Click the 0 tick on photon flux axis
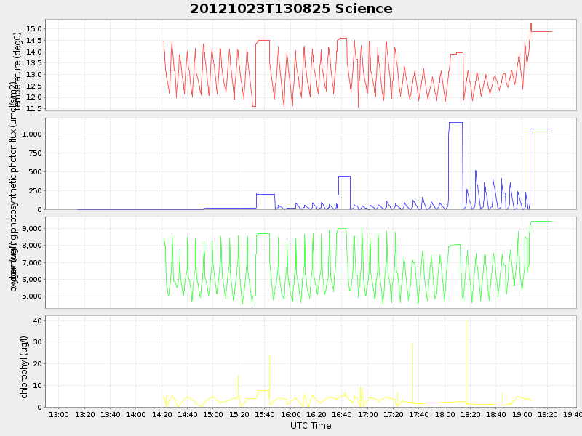The height and width of the screenshot is (436, 582). (40, 210)
